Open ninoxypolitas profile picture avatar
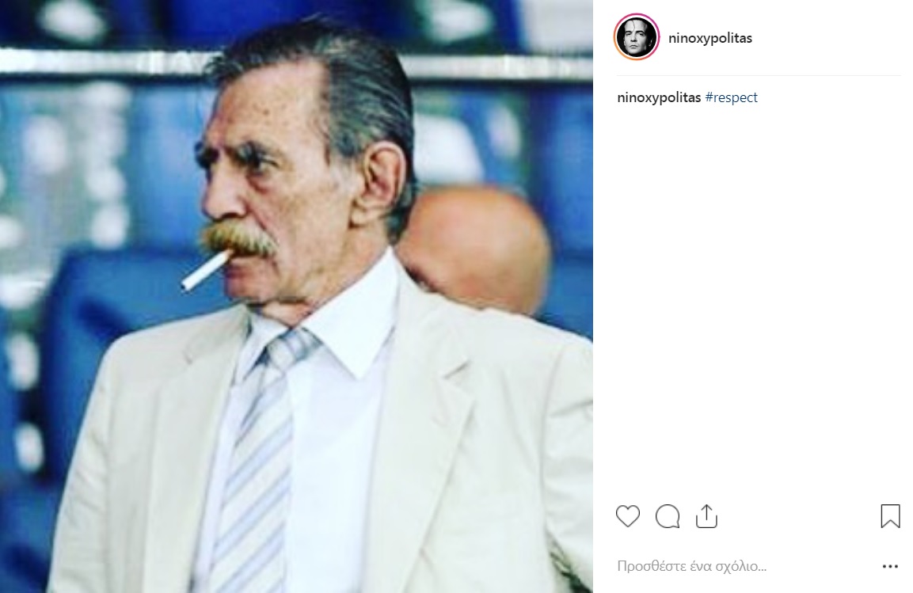913x593 pixels. [637, 37]
